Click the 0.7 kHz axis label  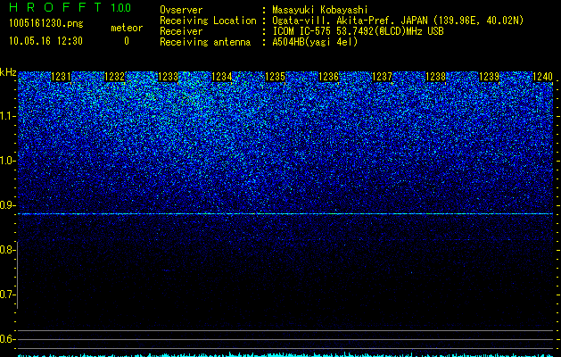coord(7,295)
